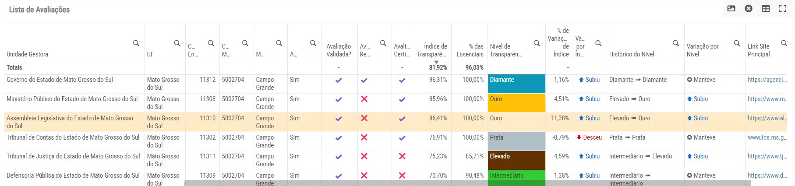Open search for Unidade Gestora column

pyautogui.click(x=136, y=43)
